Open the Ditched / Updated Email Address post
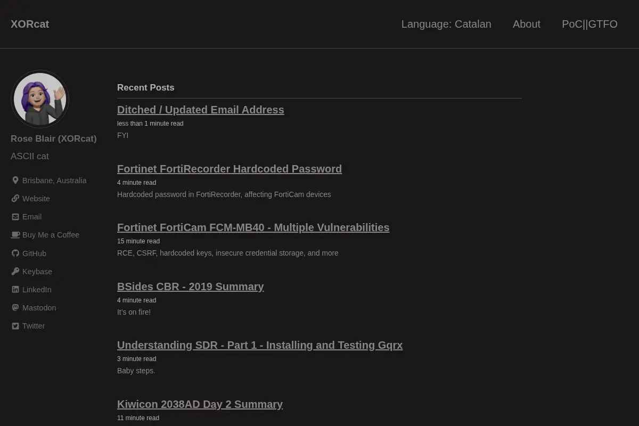 coord(201,110)
